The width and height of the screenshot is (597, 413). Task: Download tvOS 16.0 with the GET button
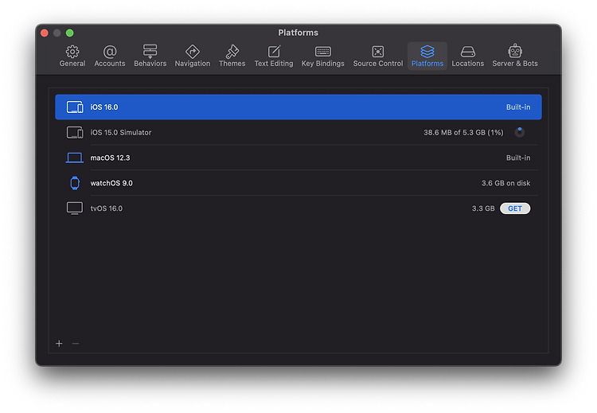click(515, 208)
